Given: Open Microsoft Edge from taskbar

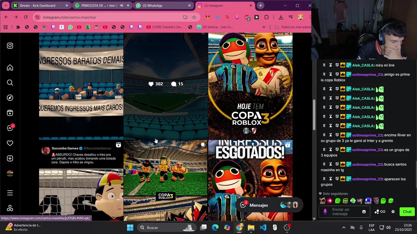Looking at the screenshot, I should pyautogui.click(x=215, y=227).
